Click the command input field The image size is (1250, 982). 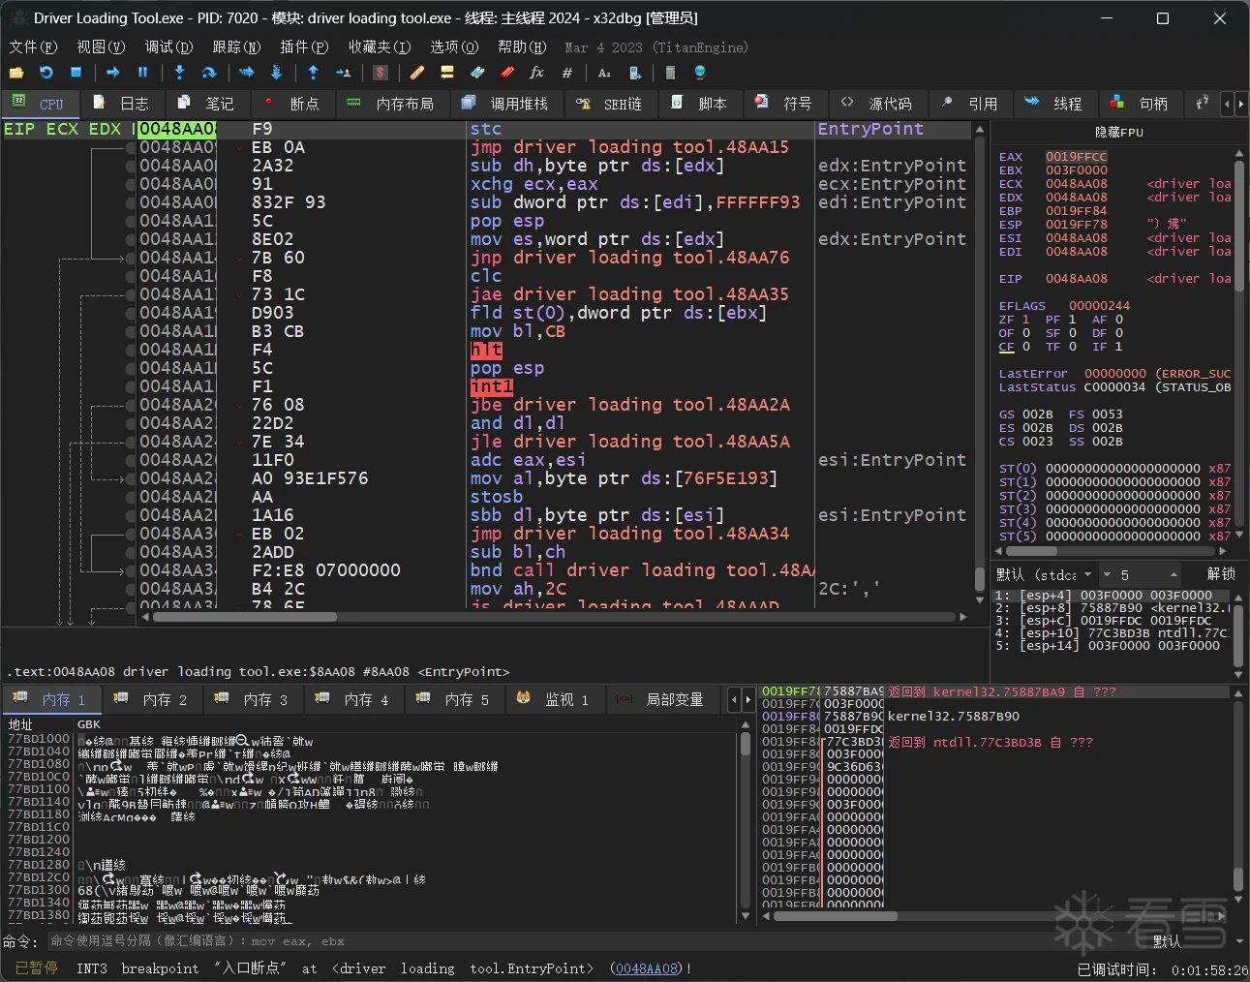(595, 941)
